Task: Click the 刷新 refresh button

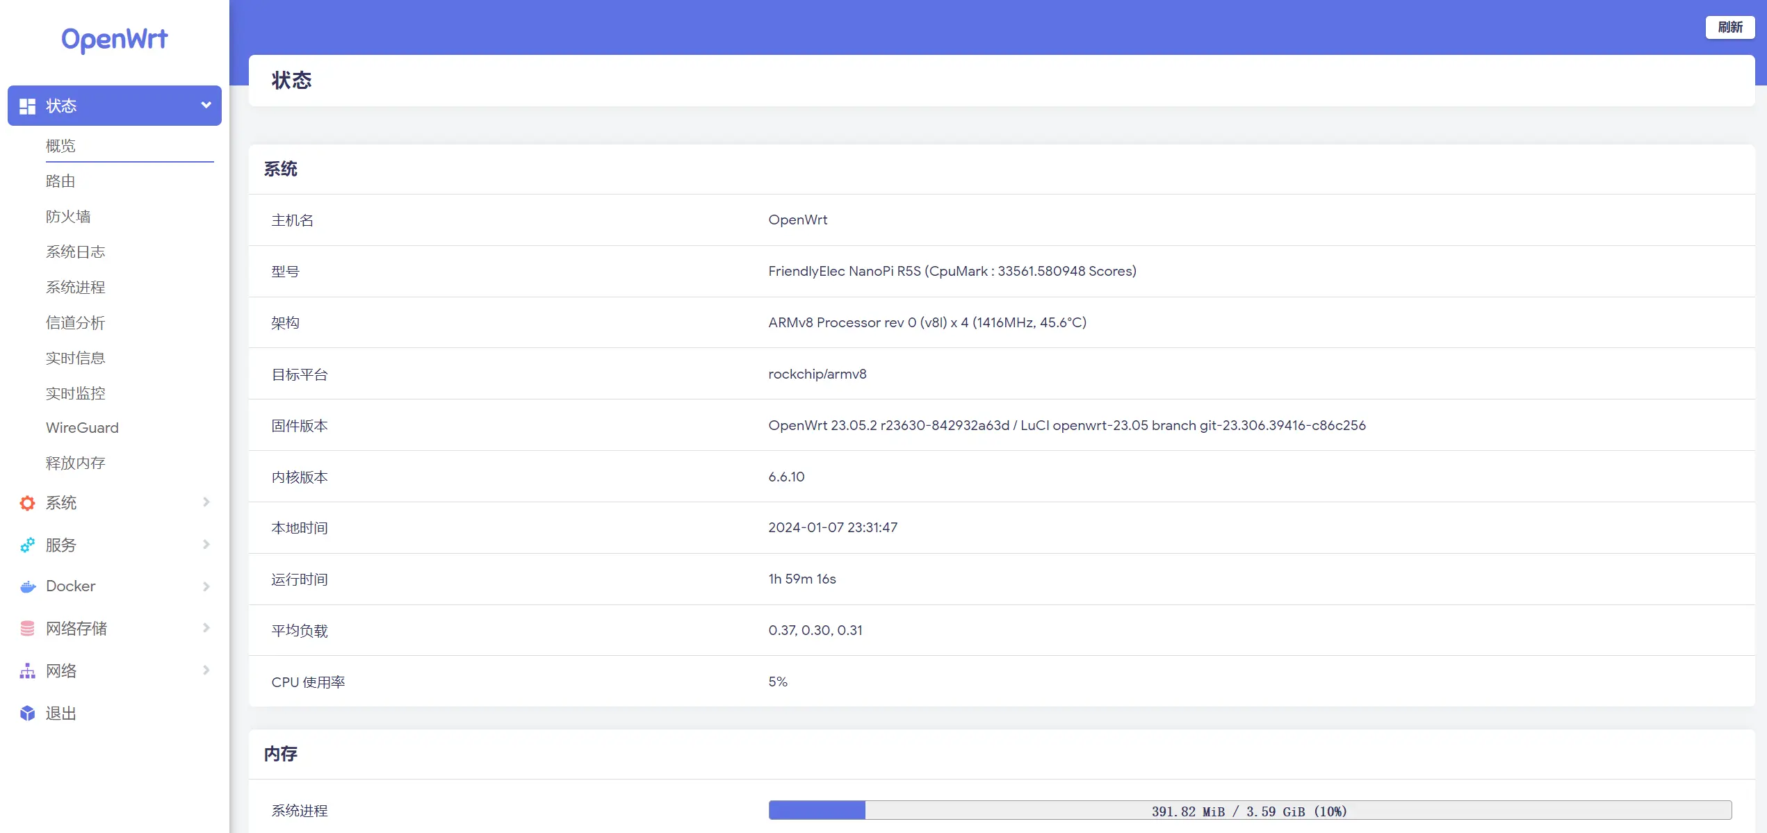Action: 1730,27
